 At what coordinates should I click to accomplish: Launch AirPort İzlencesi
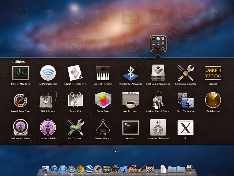point(48,73)
